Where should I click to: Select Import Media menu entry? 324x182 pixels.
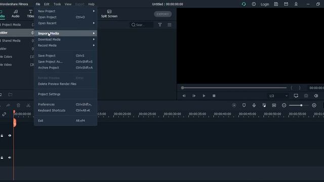(65, 33)
